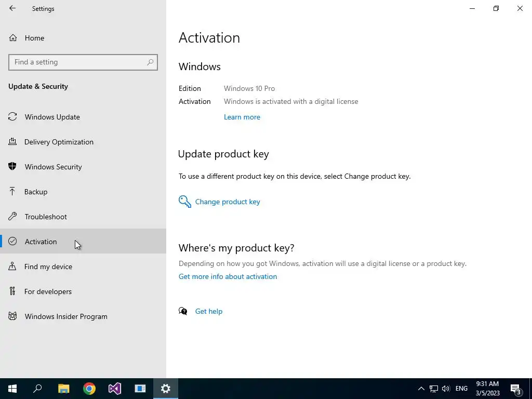The height and width of the screenshot is (399, 532).
Task: Click the Delivery Optimization icon
Action: pyautogui.click(x=12, y=141)
